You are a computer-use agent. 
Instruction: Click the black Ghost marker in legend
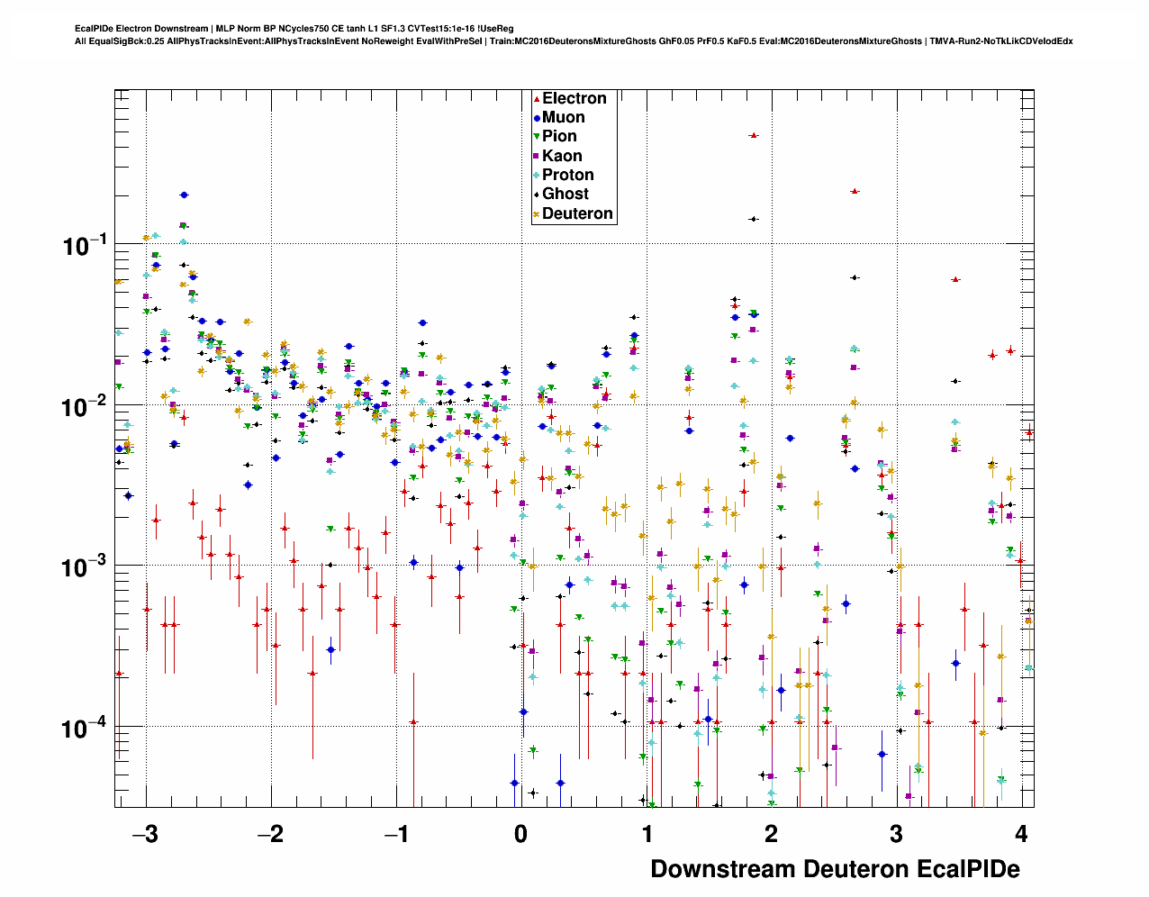(537, 195)
